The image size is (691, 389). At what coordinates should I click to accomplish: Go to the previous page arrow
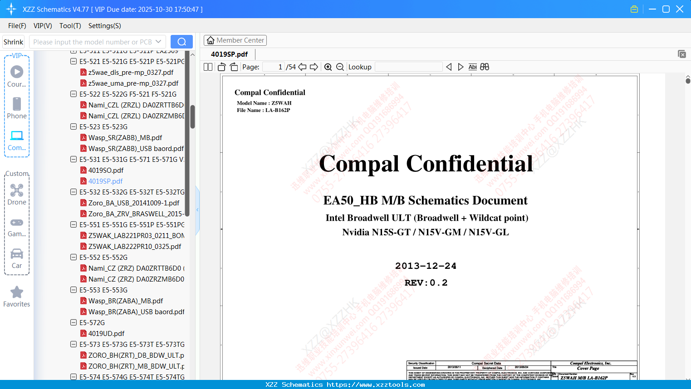click(x=302, y=67)
